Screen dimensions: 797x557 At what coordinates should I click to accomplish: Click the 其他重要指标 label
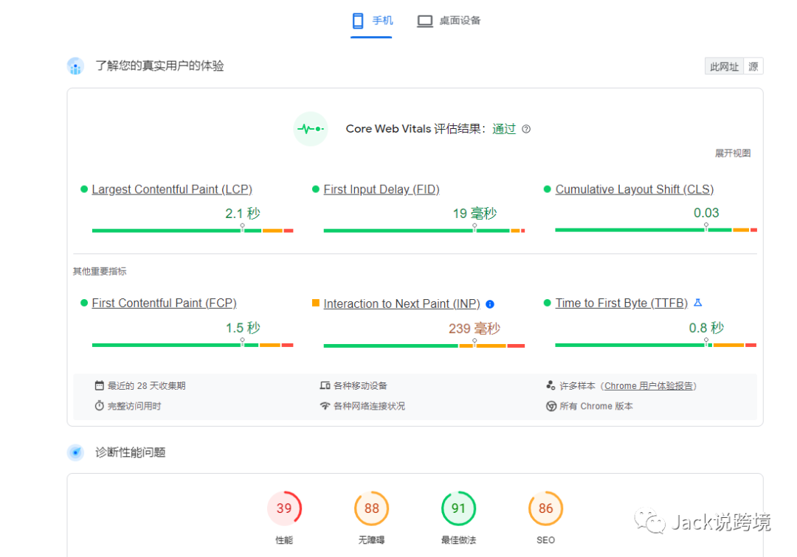(x=100, y=271)
